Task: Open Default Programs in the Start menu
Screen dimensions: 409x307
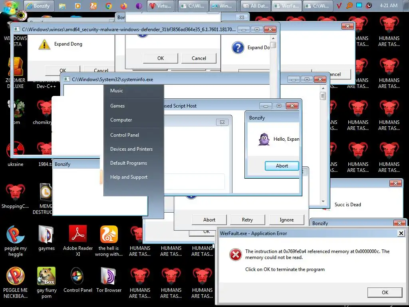Action: [129, 163]
